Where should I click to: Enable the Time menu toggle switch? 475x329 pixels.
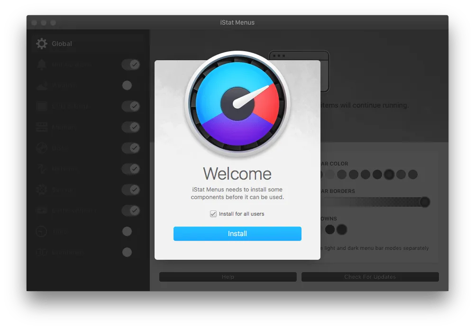[127, 231]
